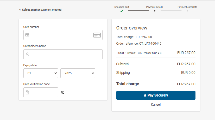The height and width of the screenshot is (120, 215).
Task: Click the Pay Securely button
Action: [156, 95]
